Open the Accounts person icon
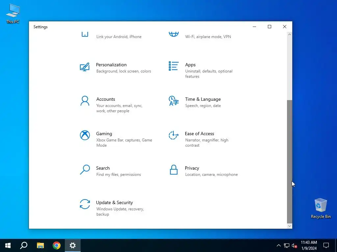Image resolution: width=337 pixels, height=252 pixels. tap(85, 101)
